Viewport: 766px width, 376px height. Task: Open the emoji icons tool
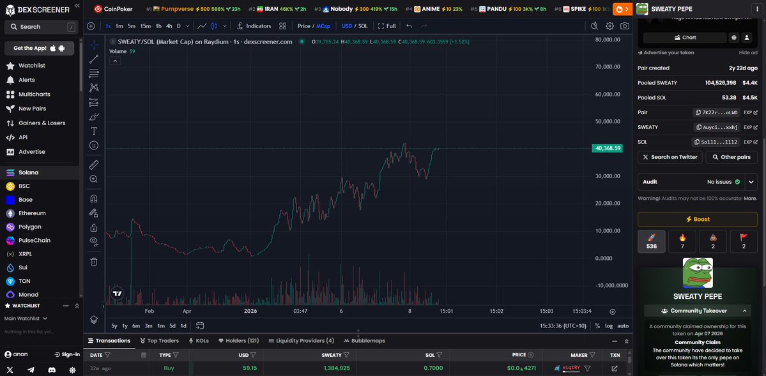click(x=94, y=146)
